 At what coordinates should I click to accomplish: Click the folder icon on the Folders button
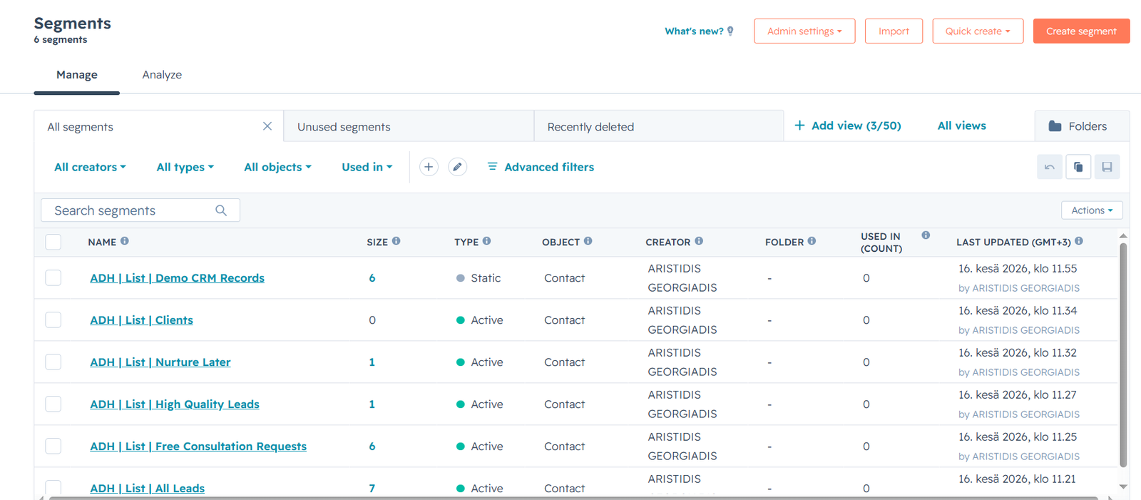pos(1055,126)
